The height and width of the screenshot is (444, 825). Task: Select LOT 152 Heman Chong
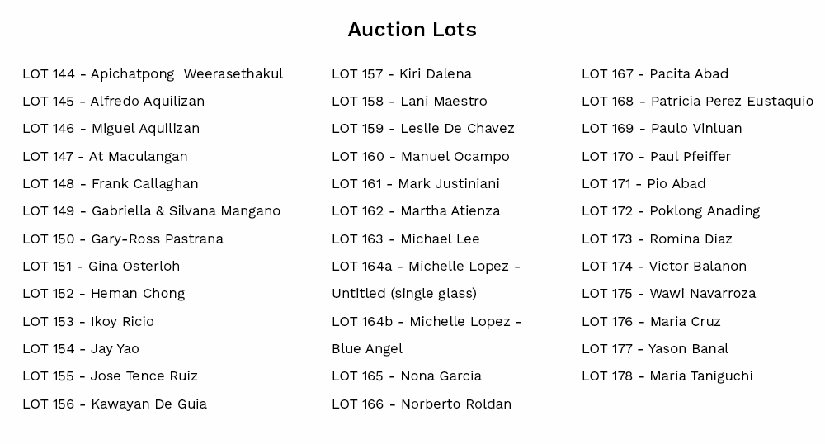(x=104, y=294)
